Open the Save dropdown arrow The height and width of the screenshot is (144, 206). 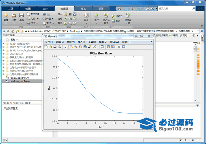click(22, 23)
